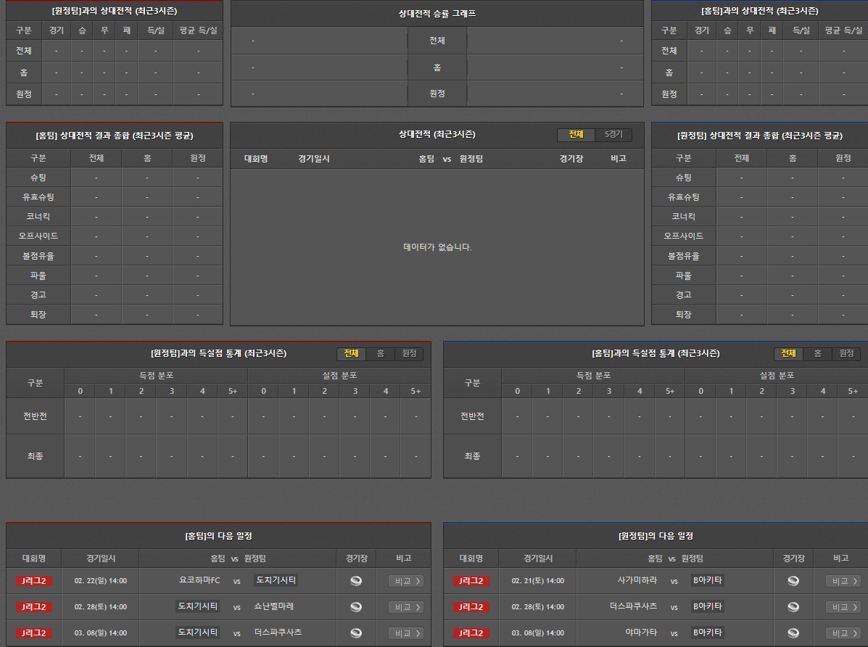Click J리그2 badge in the 요코하마FC match row

tap(34, 581)
